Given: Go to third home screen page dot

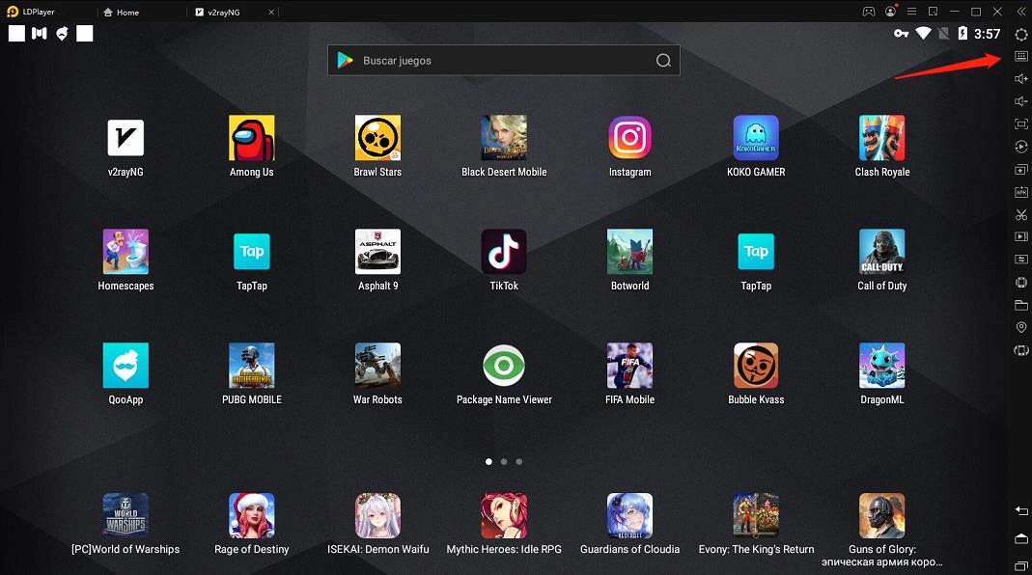Looking at the screenshot, I should coord(519,462).
